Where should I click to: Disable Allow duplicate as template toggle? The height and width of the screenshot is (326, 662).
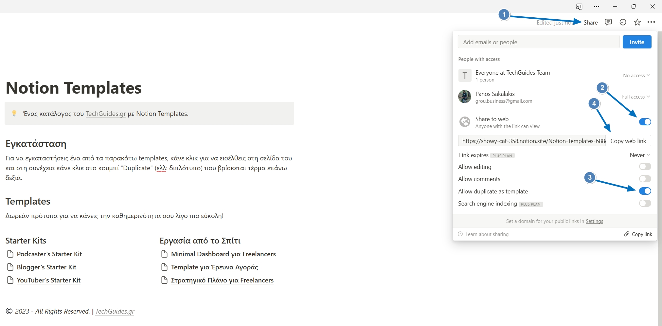point(645,191)
